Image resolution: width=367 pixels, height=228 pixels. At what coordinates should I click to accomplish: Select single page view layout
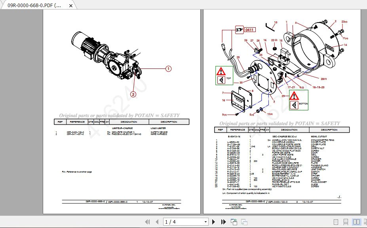336,222
